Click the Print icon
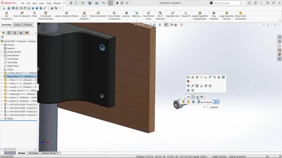This screenshot has width=282, height=158. (x=97, y=3)
